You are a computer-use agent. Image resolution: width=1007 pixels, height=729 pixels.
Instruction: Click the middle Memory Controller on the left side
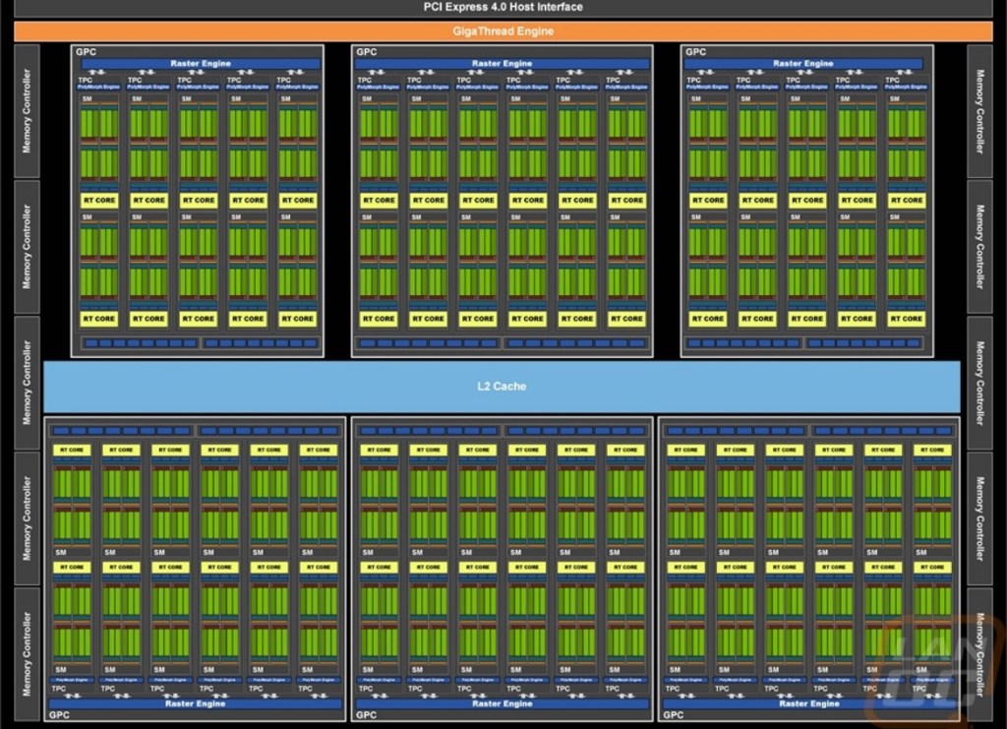[x=27, y=383]
